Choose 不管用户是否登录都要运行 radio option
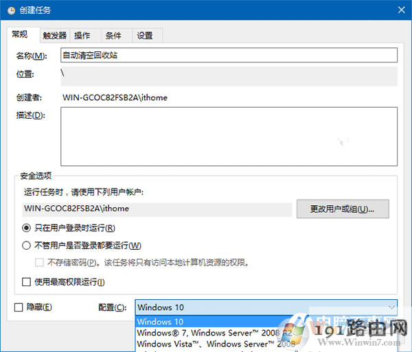The width and height of the screenshot is (412, 352). pyautogui.click(x=27, y=246)
